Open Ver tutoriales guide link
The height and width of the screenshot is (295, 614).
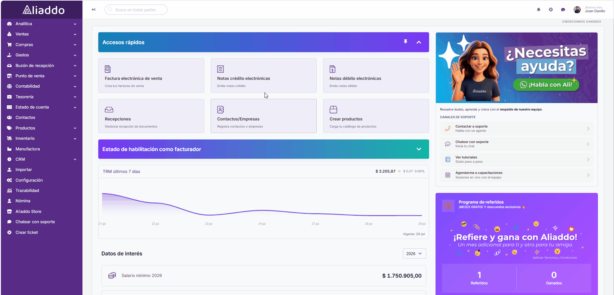click(516, 159)
